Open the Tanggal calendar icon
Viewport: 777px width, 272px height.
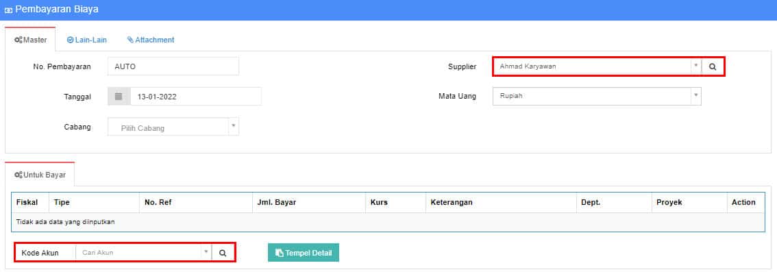click(x=119, y=96)
